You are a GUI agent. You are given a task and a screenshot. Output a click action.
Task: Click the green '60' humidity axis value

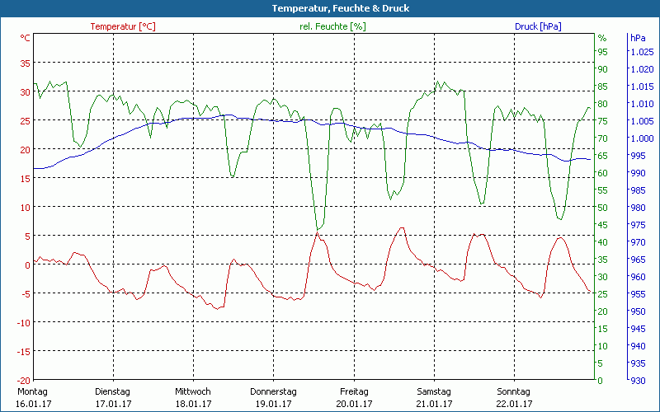click(603, 173)
